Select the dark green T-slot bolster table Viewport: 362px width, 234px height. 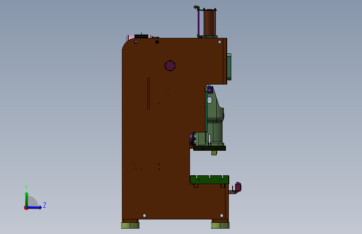[210, 179]
